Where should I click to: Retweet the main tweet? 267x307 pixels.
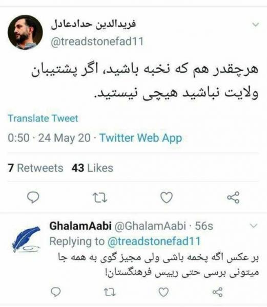(x=100, y=198)
